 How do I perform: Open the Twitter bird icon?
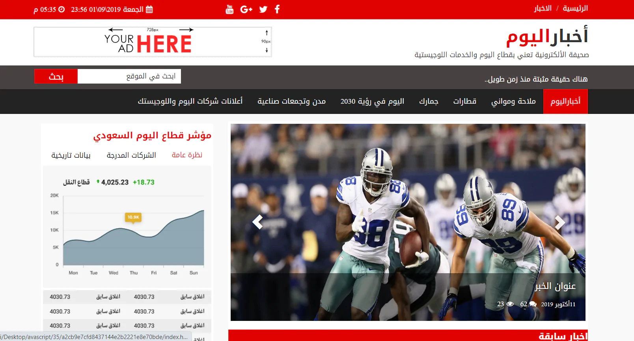pyautogui.click(x=263, y=9)
